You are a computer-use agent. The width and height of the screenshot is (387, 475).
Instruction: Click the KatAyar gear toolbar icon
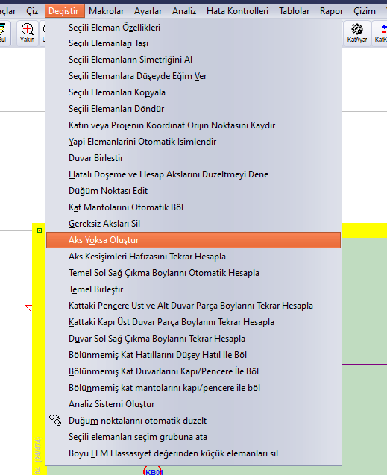click(x=357, y=33)
